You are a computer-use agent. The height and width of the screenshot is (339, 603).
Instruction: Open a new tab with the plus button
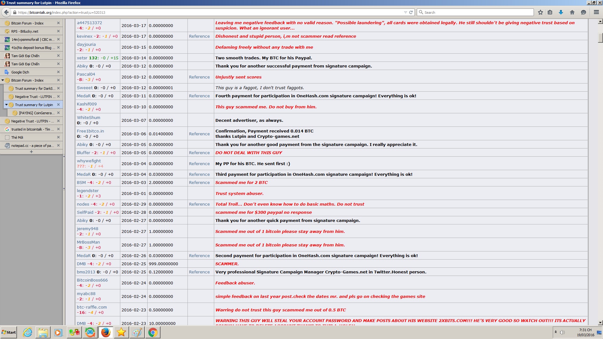(31, 152)
